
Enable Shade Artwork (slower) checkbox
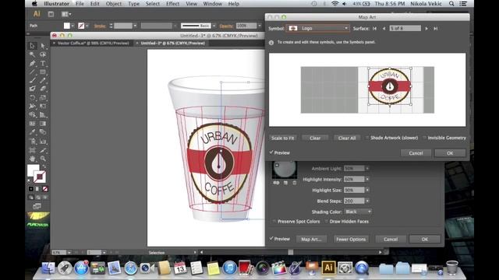367,138
